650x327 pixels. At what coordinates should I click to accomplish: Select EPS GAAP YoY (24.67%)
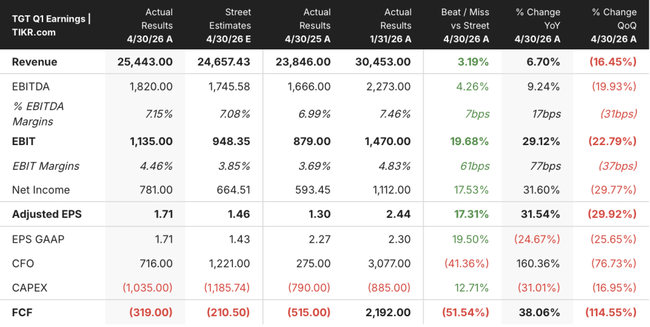click(537, 240)
